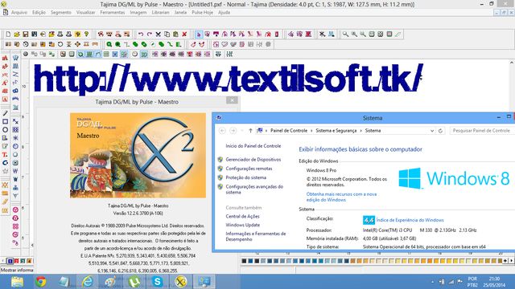Click Sistema e Segurança breadcrumb
This screenshot has height=289, width=515.
(x=336, y=131)
